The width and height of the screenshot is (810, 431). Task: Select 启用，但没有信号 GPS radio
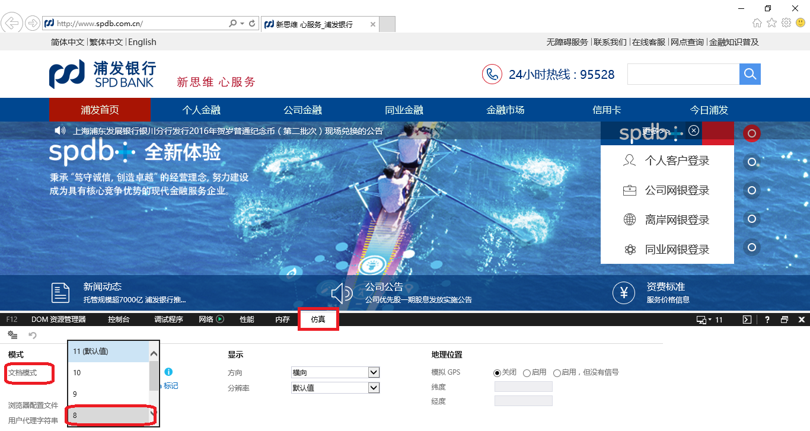click(x=557, y=373)
